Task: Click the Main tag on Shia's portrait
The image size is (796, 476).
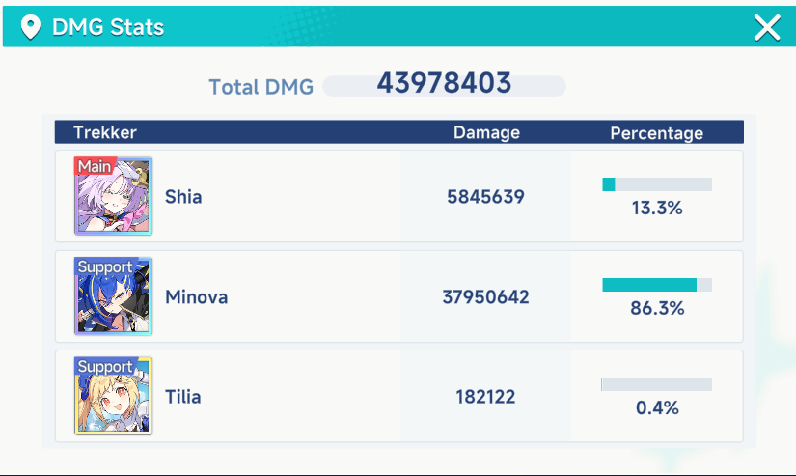Action: coord(95,166)
